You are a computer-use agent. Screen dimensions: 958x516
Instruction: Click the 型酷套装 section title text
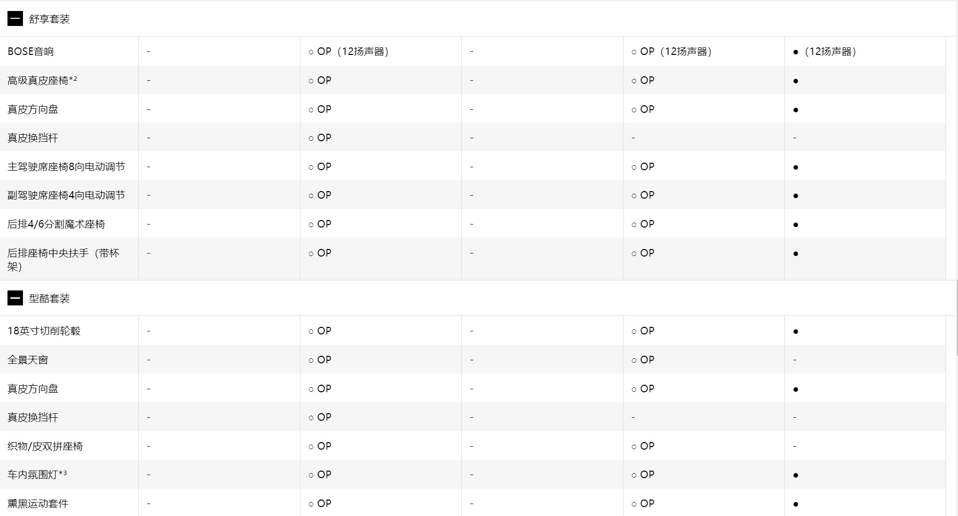(x=49, y=298)
